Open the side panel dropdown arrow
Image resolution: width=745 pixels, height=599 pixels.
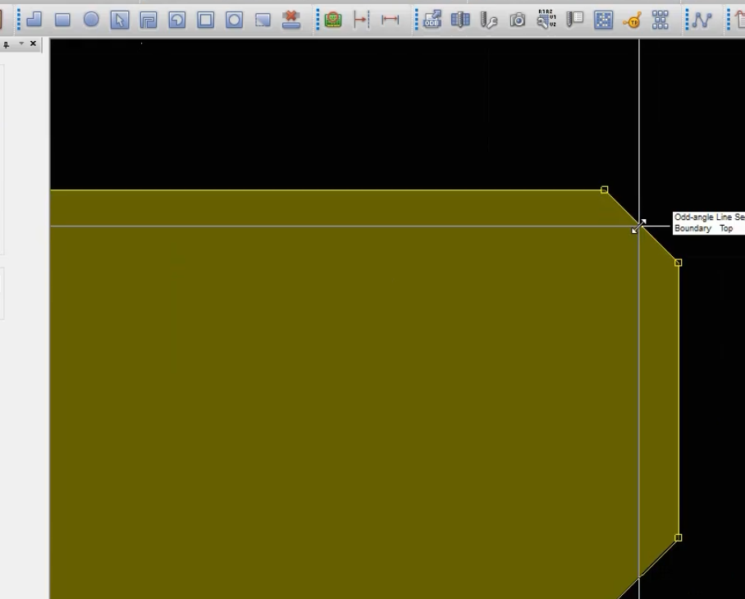click(21, 43)
